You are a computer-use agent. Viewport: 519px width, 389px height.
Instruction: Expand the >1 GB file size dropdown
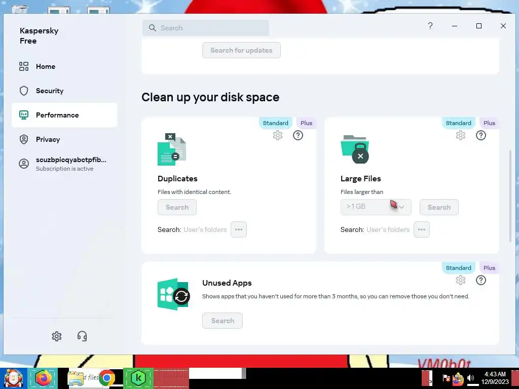pos(376,207)
